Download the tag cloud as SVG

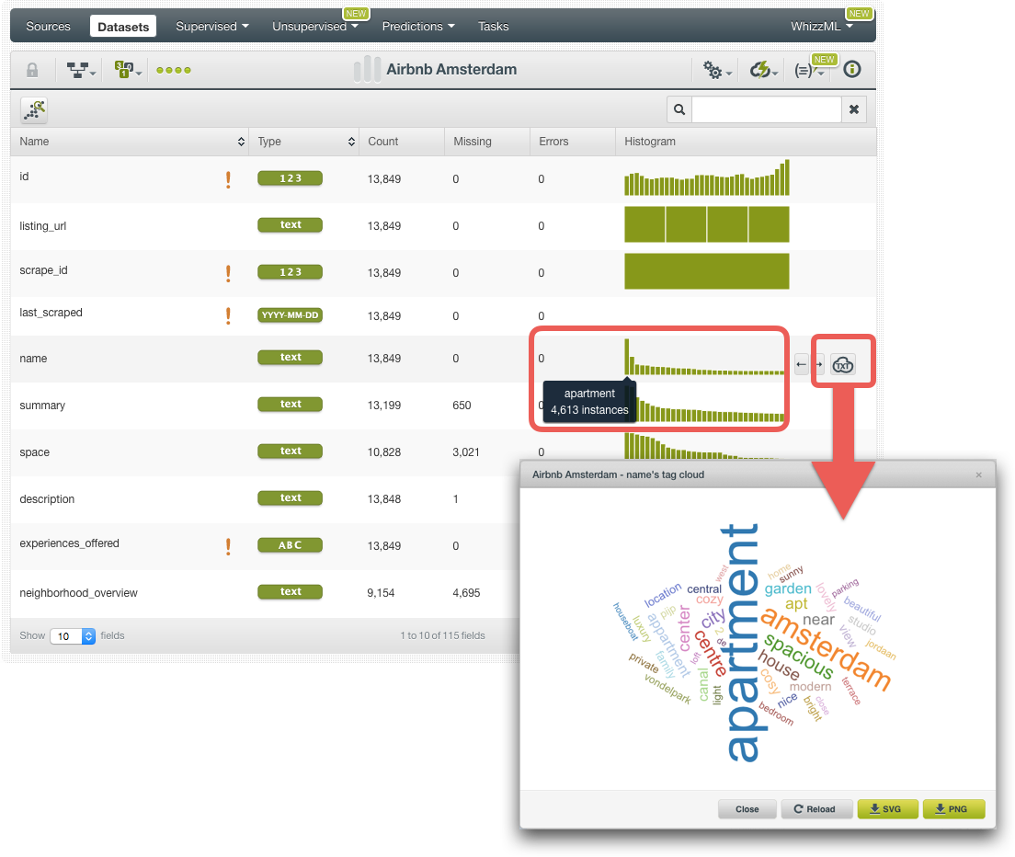887,809
